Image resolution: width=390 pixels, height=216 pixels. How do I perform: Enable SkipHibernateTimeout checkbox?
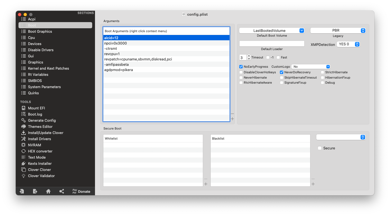click(282, 78)
